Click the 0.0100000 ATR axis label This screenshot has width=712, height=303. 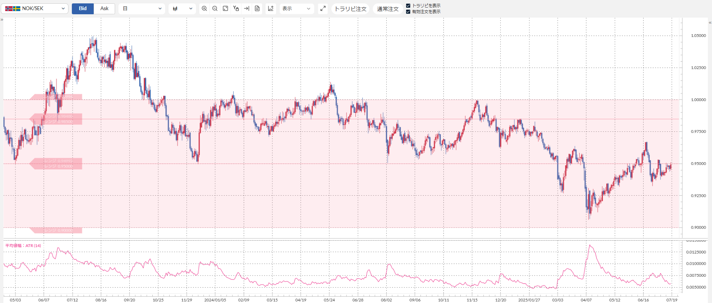tap(696, 264)
